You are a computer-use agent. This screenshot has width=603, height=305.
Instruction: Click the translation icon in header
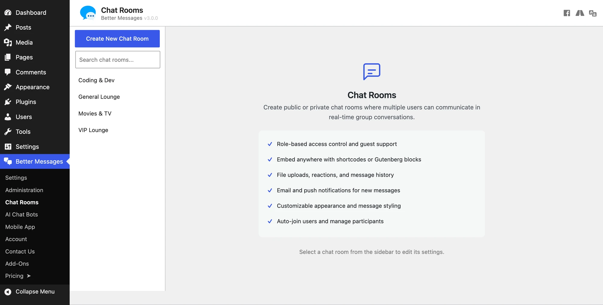coord(593,13)
